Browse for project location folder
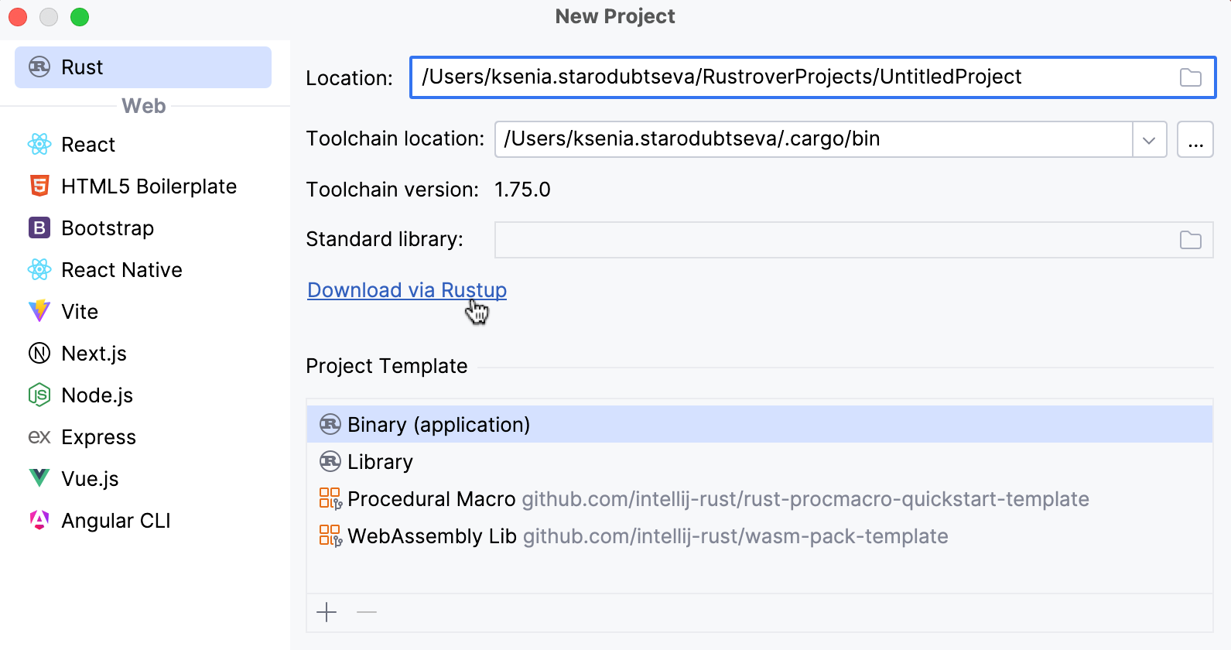Image resolution: width=1231 pixels, height=650 pixels. point(1190,77)
